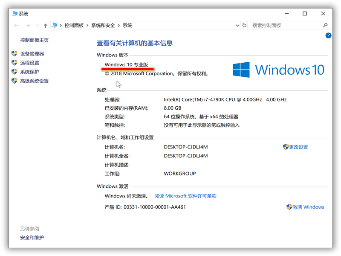Click the Forward navigation arrow
Screen dimensions: 341x256
(28, 26)
